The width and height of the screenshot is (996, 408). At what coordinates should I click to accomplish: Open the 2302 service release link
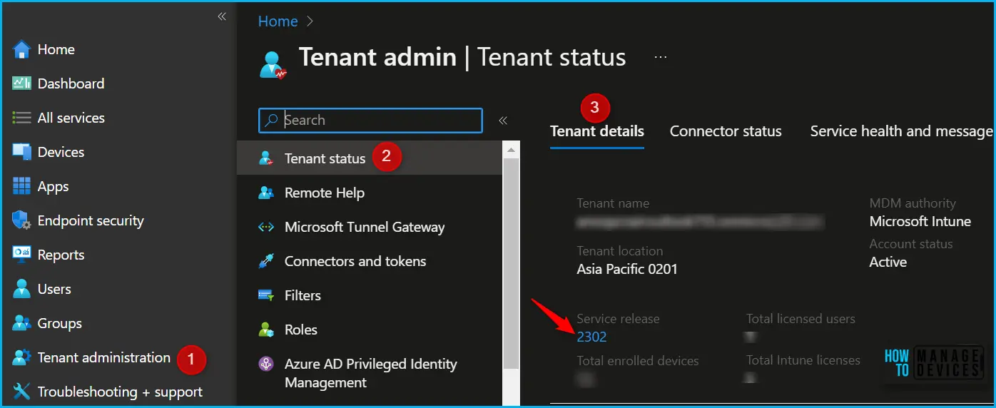click(x=592, y=337)
